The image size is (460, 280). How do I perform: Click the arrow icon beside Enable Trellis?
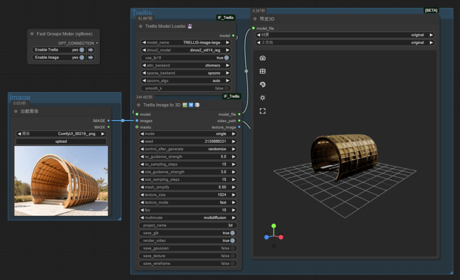(90, 50)
